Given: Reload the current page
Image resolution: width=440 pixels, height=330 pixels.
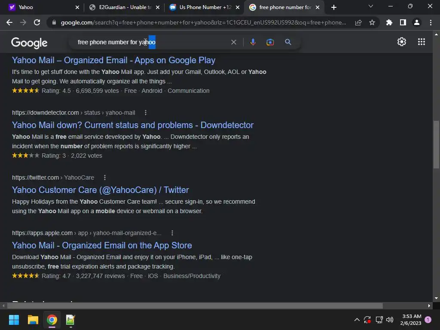Looking at the screenshot, I should [x=37, y=22].
